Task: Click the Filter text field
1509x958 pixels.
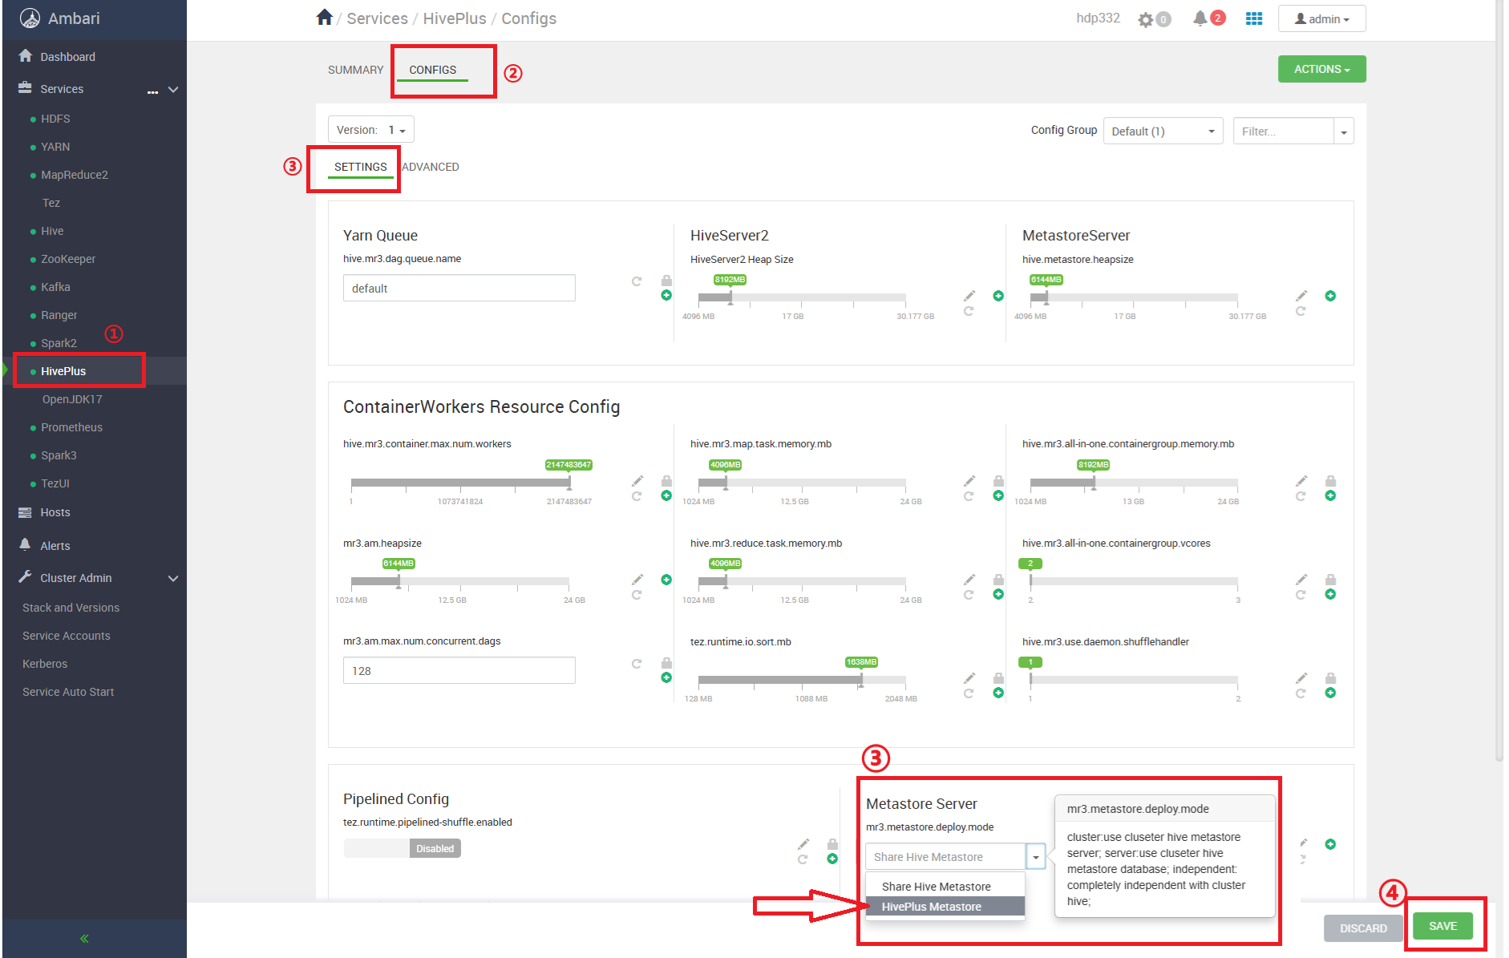Action: tap(1283, 131)
